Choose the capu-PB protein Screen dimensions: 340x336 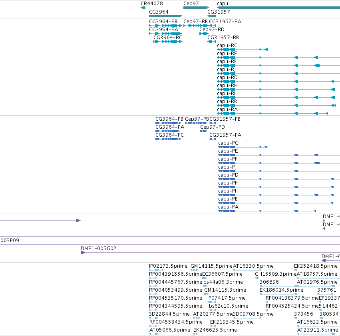coord(275,203)
